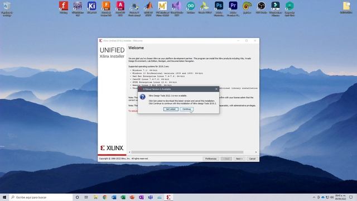This screenshot has width=357, height=201.
Task: Open the KiCad desktop shortcut
Action: (91, 7)
